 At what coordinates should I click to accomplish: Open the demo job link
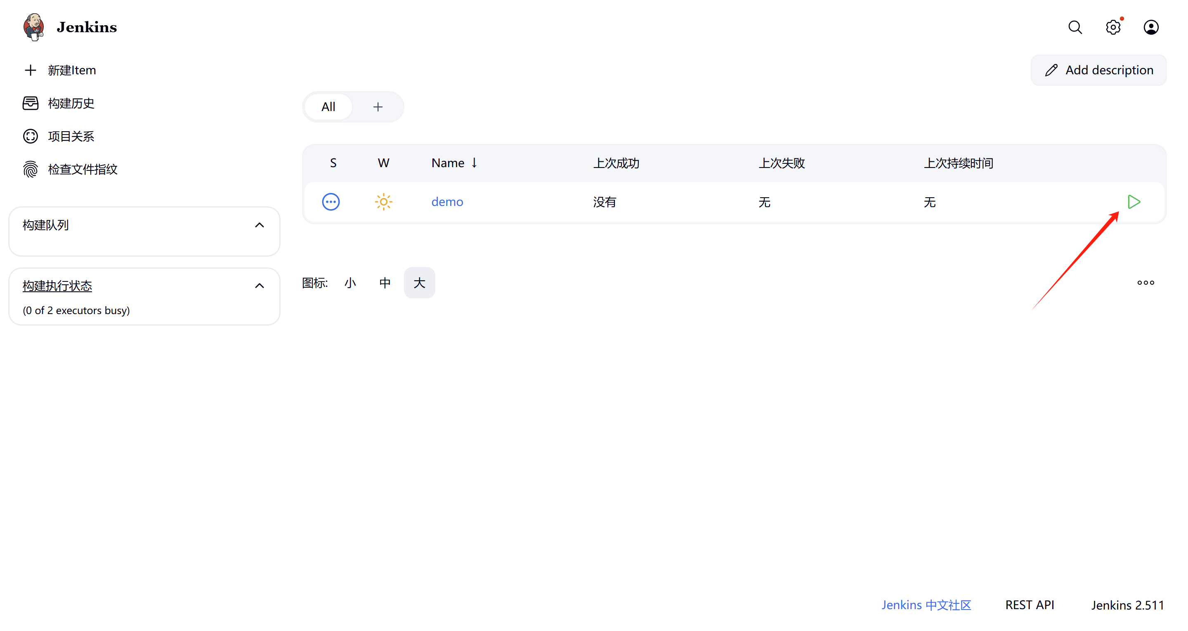[447, 201]
